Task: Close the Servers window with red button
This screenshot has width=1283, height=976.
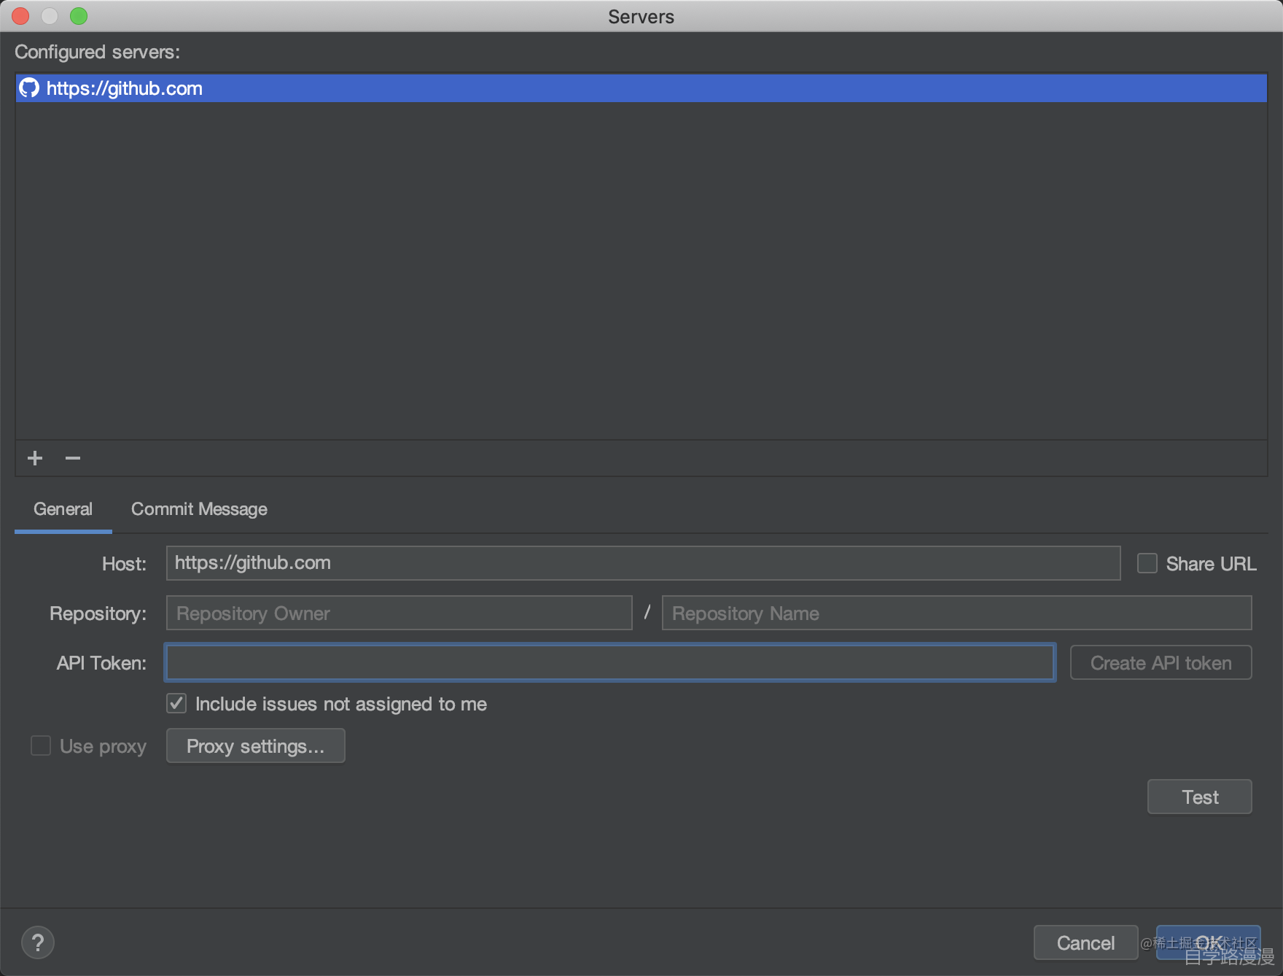Action: tap(20, 16)
